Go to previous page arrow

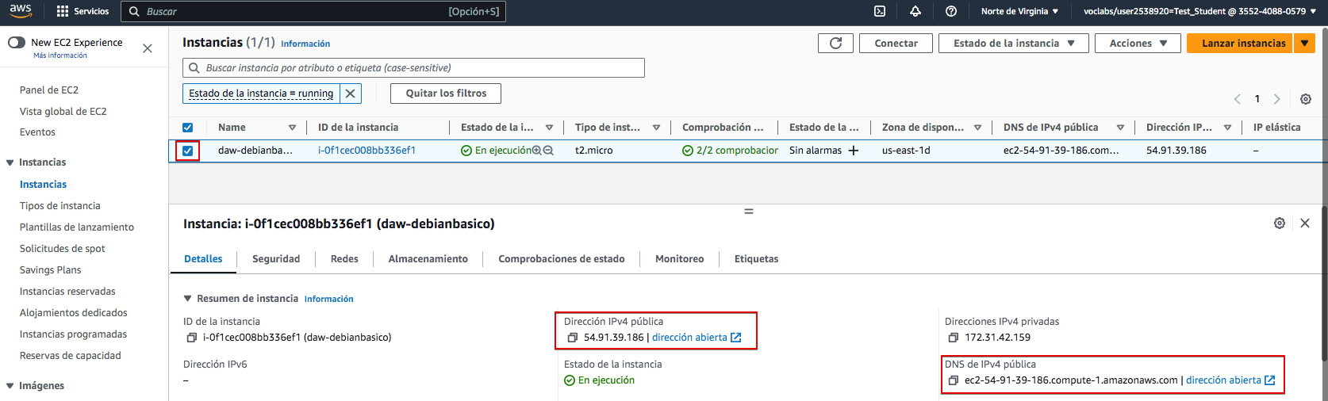[1237, 99]
